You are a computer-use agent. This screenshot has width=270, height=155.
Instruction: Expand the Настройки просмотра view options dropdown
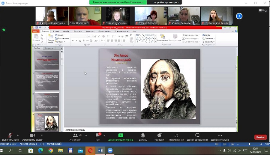coord(166,2)
